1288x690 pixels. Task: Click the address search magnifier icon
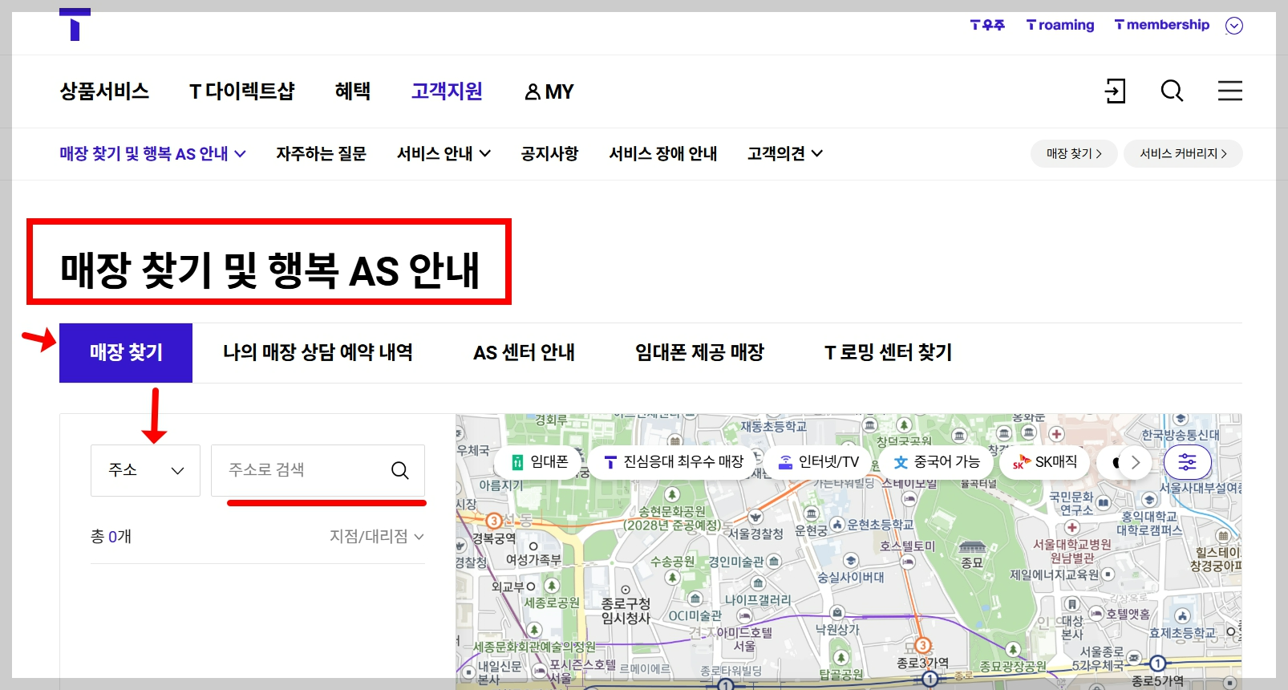click(399, 470)
